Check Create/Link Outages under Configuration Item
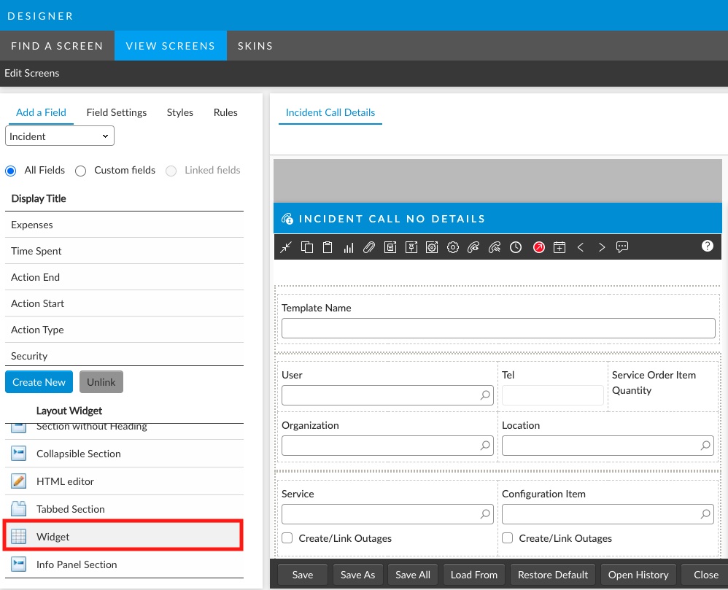This screenshot has width=728, height=590. click(x=508, y=538)
